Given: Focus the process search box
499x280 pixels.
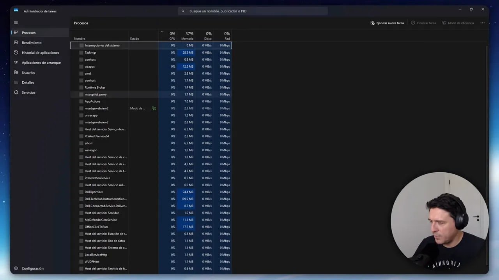Looking at the screenshot, I should pyautogui.click(x=253, y=11).
